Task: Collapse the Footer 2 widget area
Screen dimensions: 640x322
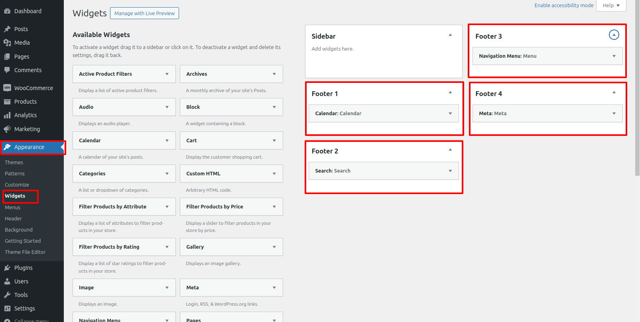Action: click(450, 150)
